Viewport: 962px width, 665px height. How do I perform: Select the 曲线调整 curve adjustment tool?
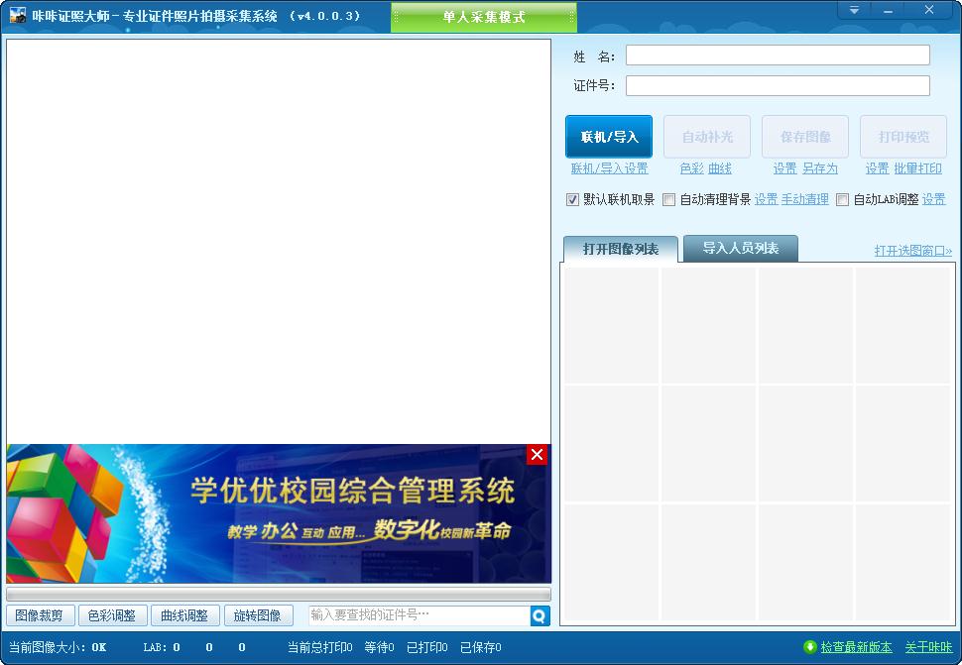pos(185,615)
